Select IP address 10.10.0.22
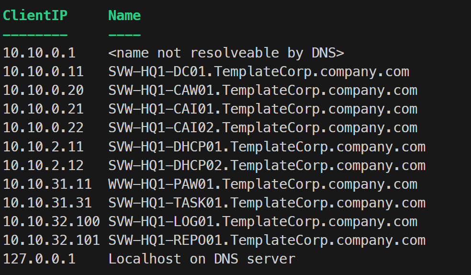The height and width of the screenshot is (275, 471). [43, 128]
